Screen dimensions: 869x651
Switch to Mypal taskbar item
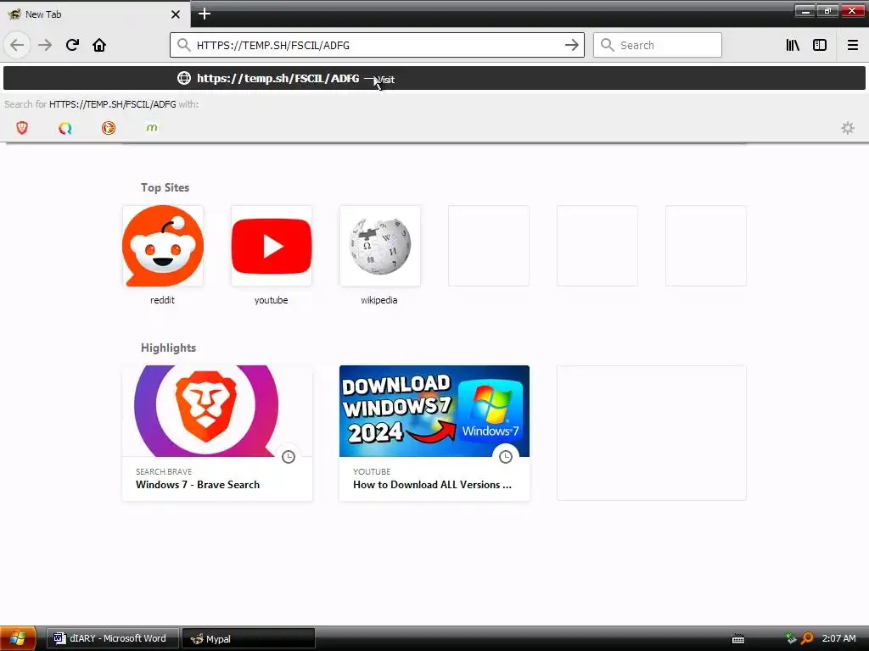click(x=249, y=638)
